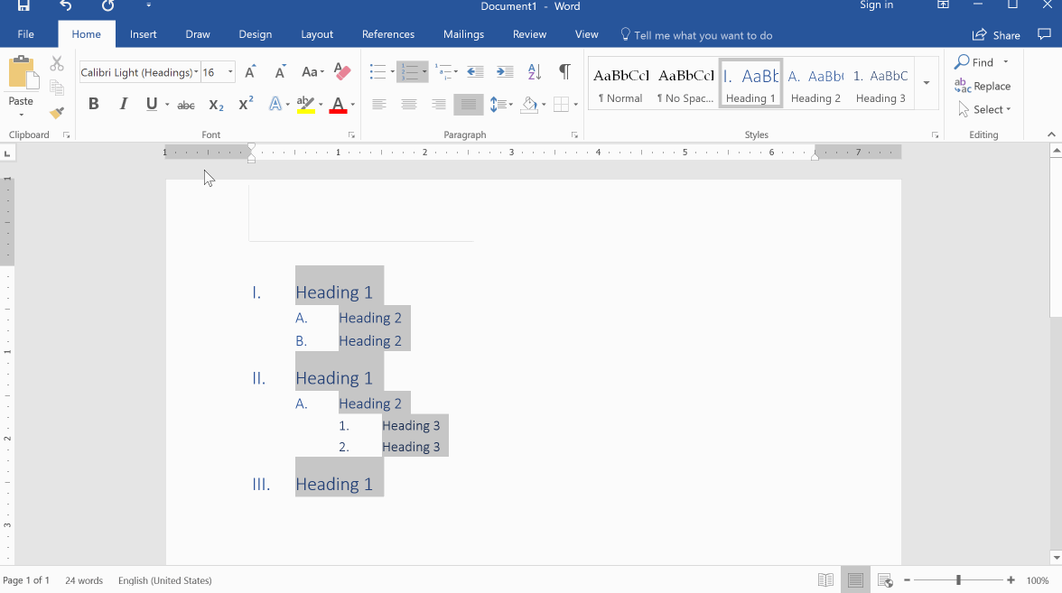Switch to the Insert tab
The width and height of the screenshot is (1062, 593).
[143, 34]
